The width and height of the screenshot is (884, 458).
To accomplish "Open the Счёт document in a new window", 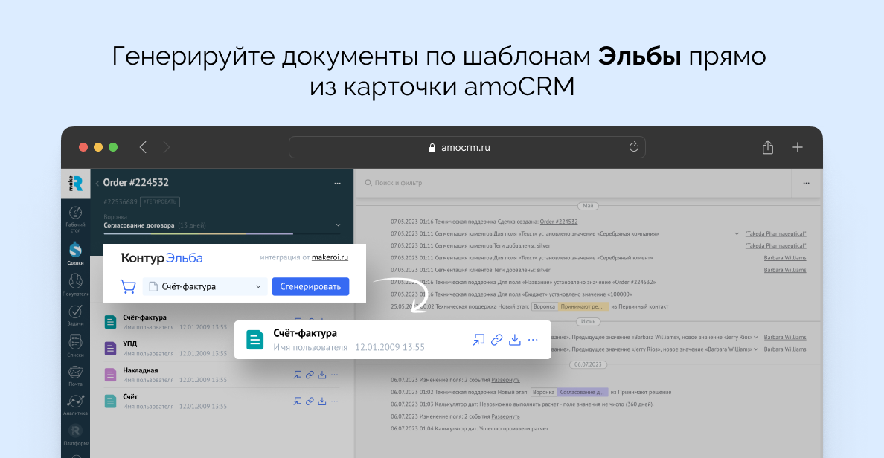I will [297, 401].
